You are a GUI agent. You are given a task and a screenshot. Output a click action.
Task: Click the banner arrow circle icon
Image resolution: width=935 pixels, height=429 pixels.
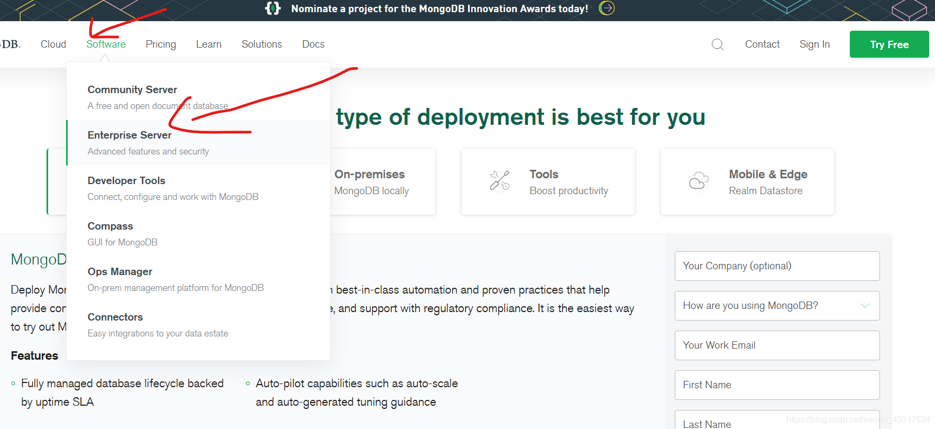tap(607, 8)
